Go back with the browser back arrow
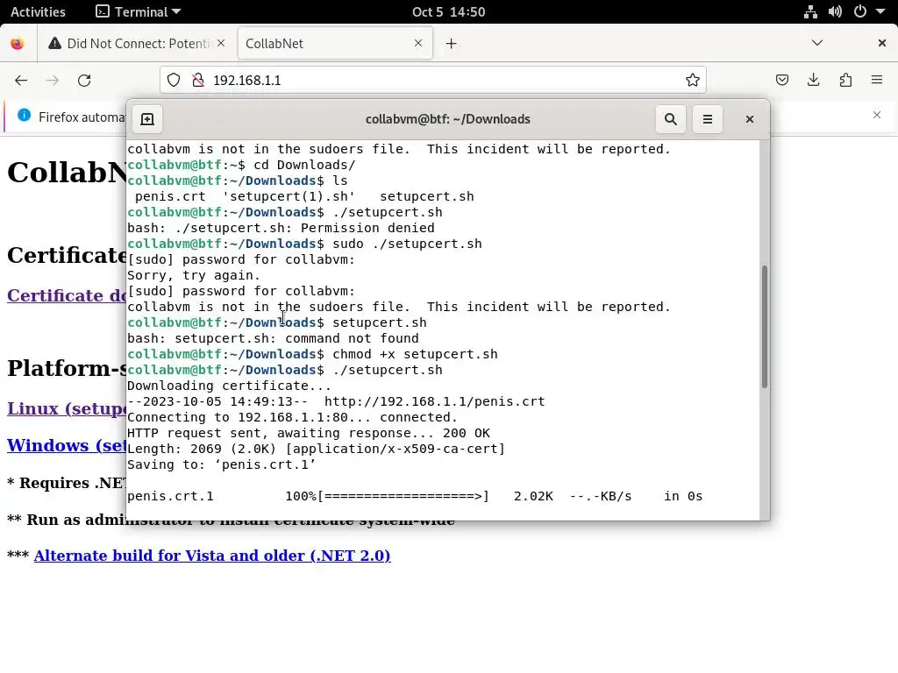This screenshot has height=673, width=898. (x=21, y=80)
